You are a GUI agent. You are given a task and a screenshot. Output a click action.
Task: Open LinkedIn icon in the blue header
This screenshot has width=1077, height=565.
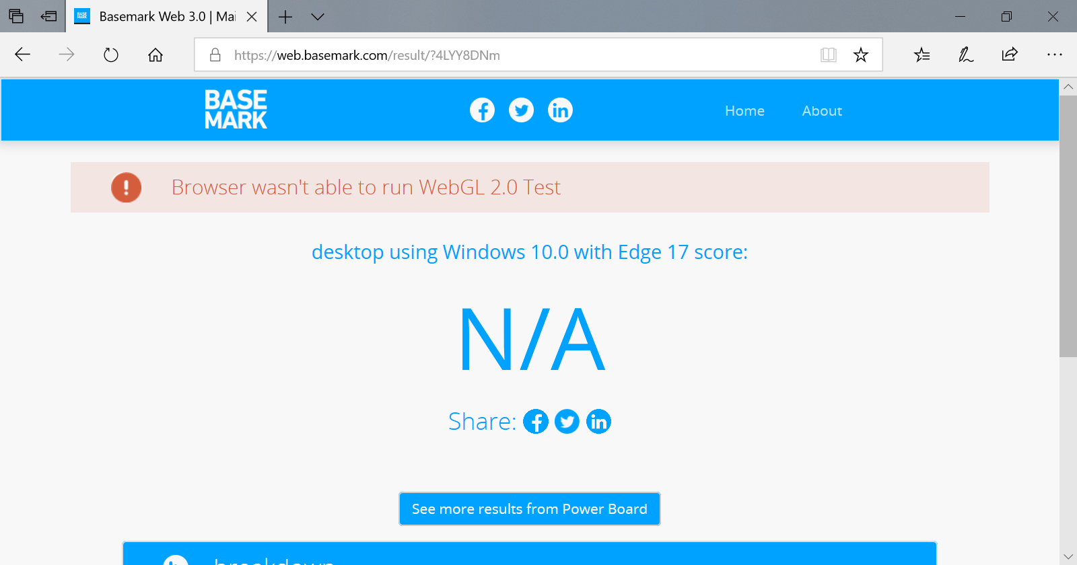pyautogui.click(x=560, y=110)
